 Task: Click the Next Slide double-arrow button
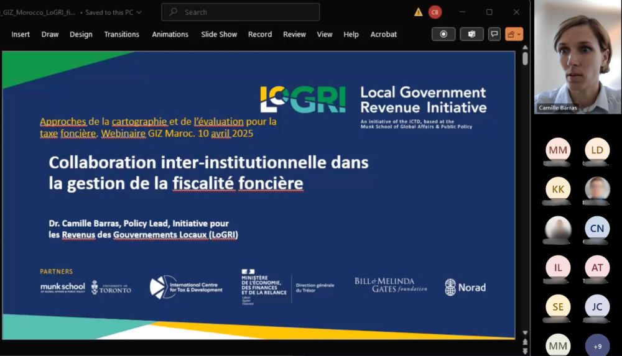[x=525, y=351]
